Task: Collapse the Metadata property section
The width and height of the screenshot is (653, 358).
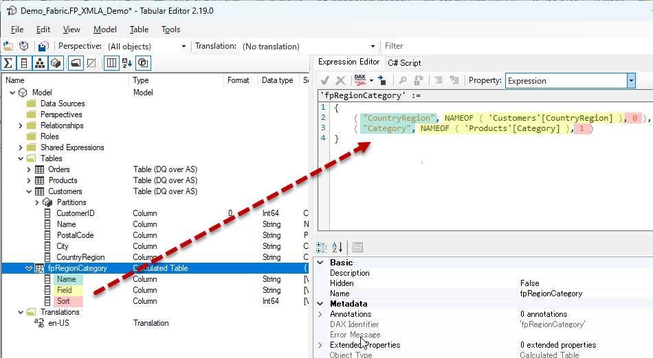Action: coord(320,304)
